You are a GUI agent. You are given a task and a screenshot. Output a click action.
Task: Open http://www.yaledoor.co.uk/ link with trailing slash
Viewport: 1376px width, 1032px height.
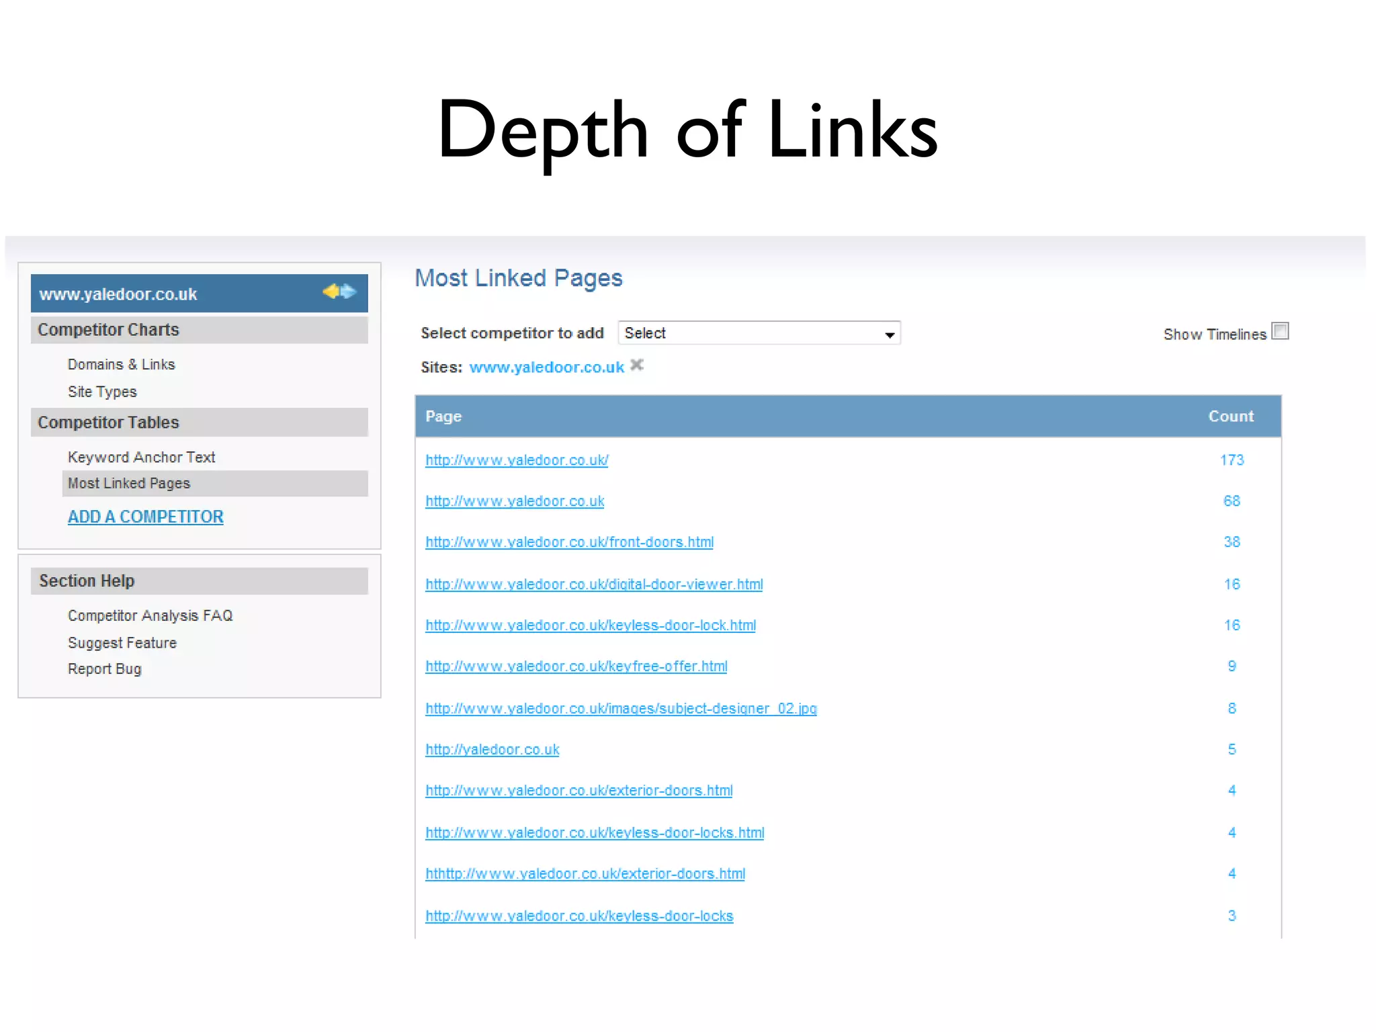[x=517, y=460]
